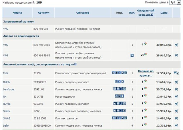Open photo icon for Delphi TC1300KIT
This screenshot has height=130, width=183.
(116, 81)
